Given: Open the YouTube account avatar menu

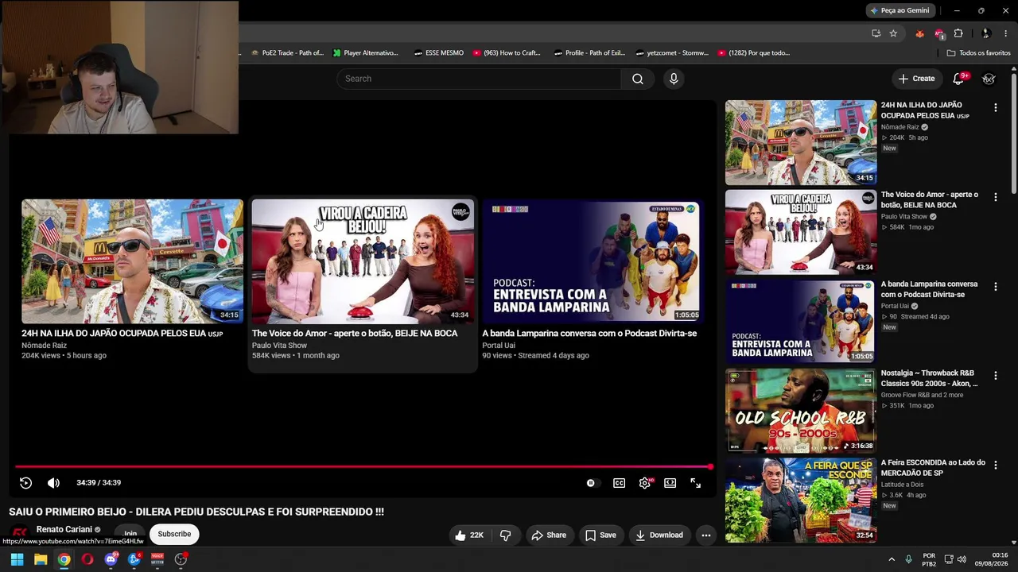Looking at the screenshot, I should (x=989, y=79).
